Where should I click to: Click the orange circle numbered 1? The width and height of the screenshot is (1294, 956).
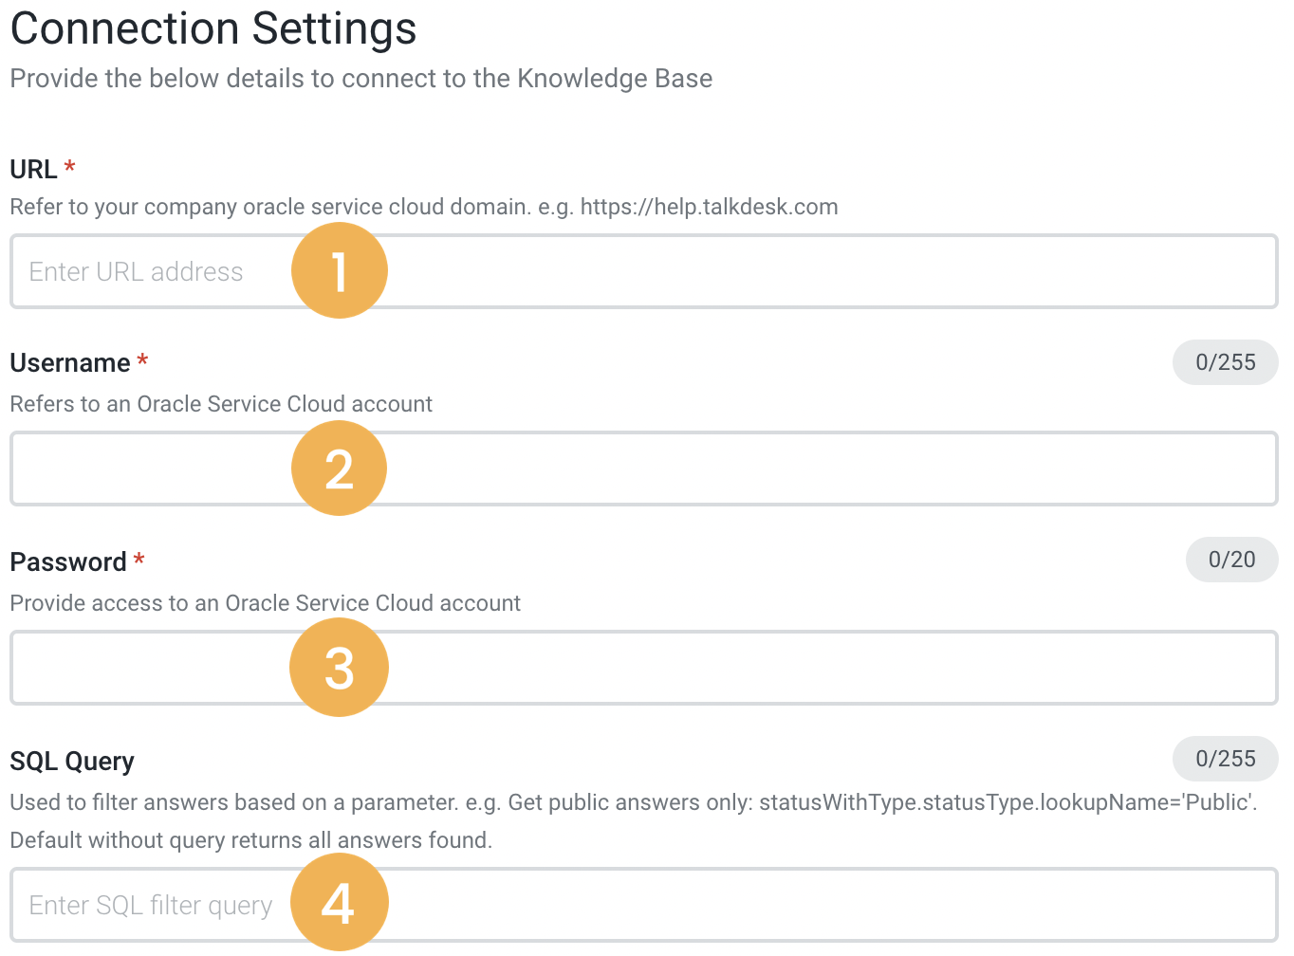click(339, 269)
